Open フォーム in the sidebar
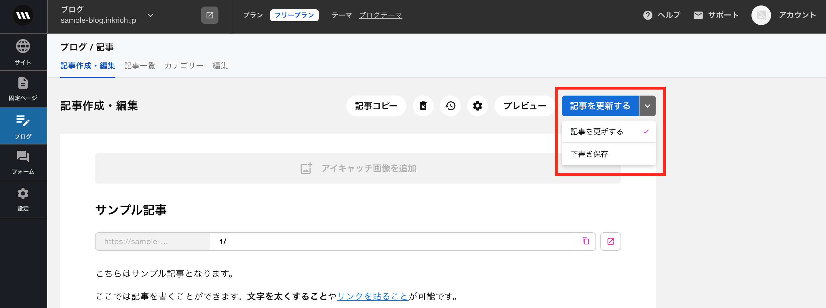This screenshot has width=826, height=308. (x=23, y=163)
